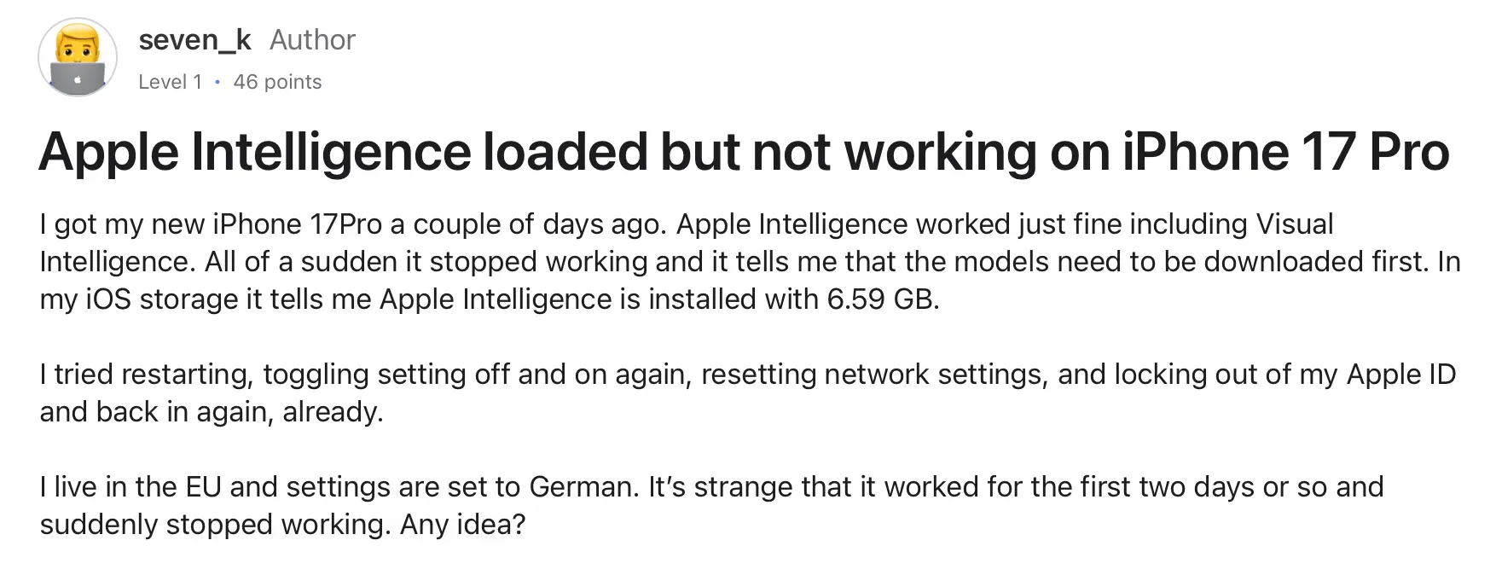Viewport: 1496px width, 575px height.
Task: Click the dot separator between level and points
Action: click(217, 82)
